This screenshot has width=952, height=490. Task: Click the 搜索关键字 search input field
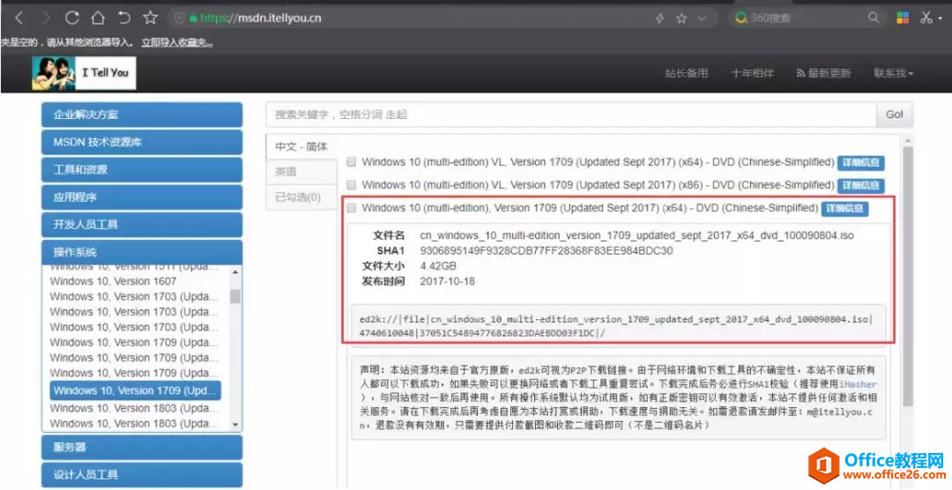pos(571,115)
